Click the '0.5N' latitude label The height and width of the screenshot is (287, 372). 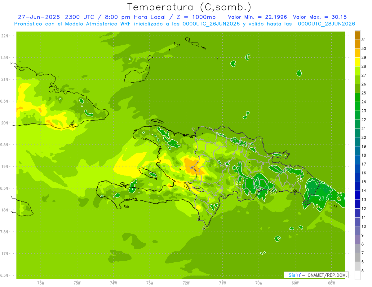[x=4, y=101]
